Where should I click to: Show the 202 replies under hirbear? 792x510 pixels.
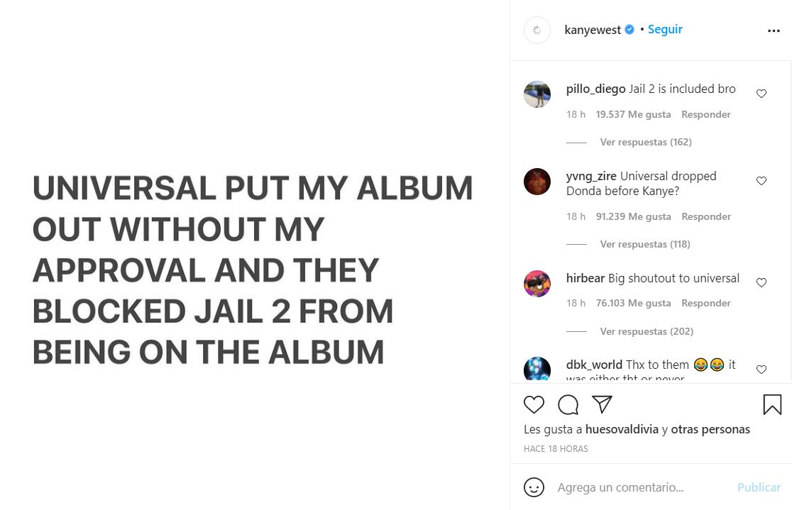point(646,331)
